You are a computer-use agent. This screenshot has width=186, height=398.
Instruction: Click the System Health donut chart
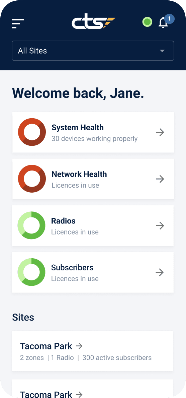[x=32, y=132]
